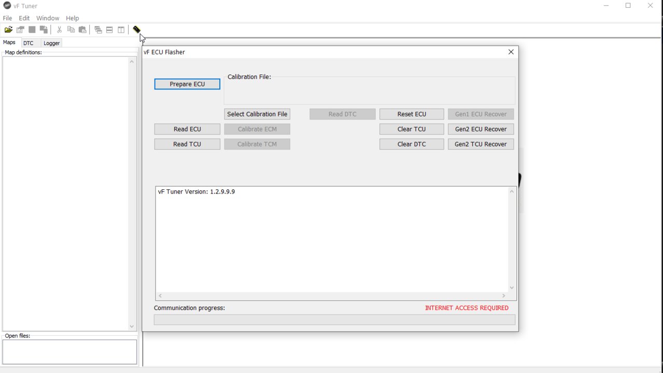
Task: Click the Read ECU button
Action: point(187,129)
